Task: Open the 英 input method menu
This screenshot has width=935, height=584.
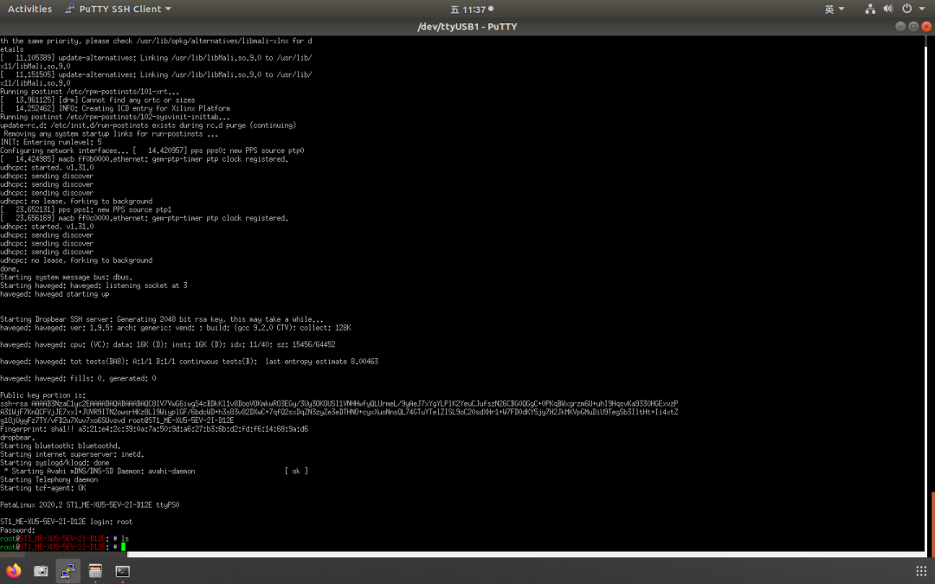Action: (x=835, y=9)
